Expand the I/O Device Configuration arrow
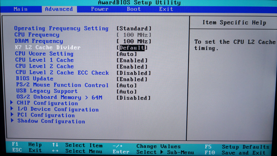Image resolution: width=277 pixels, height=156 pixels. pyautogui.click(x=12, y=108)
